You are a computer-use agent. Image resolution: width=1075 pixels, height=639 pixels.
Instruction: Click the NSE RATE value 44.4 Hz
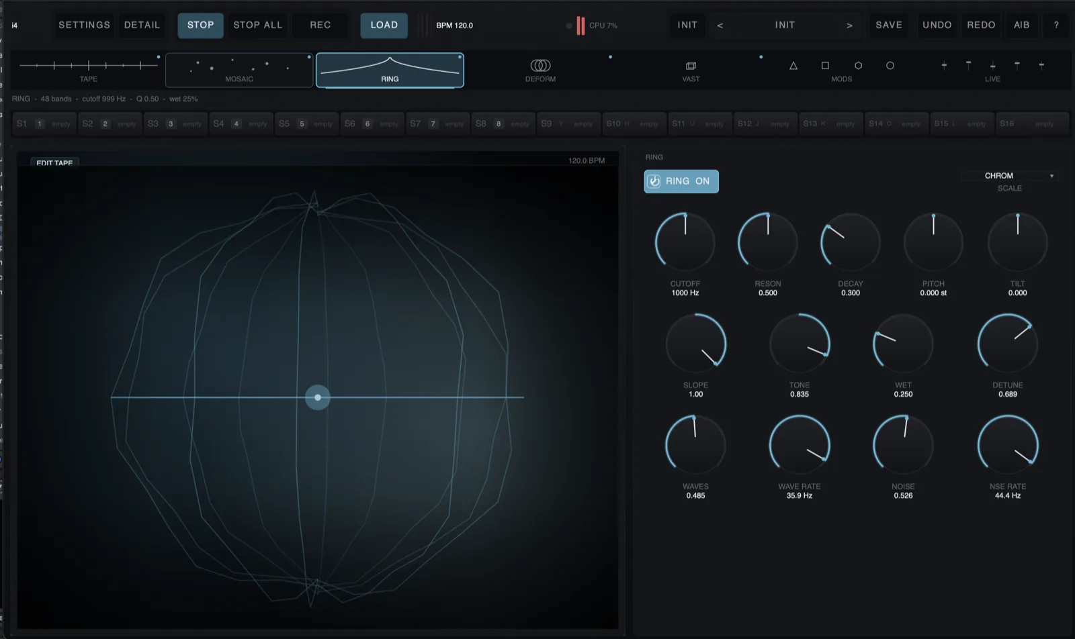[1008, 496]
